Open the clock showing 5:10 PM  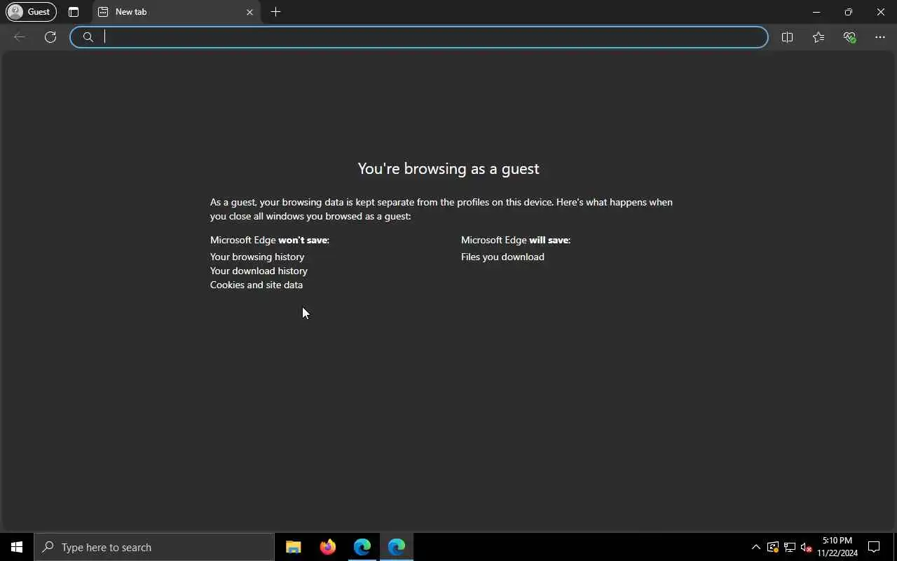(837, 547)
